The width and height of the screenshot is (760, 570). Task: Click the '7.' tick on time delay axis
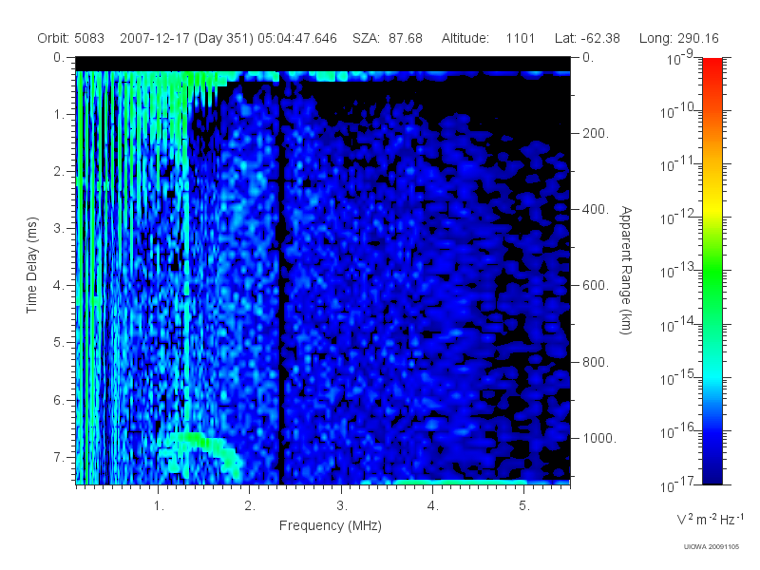(x=59, y=457)
